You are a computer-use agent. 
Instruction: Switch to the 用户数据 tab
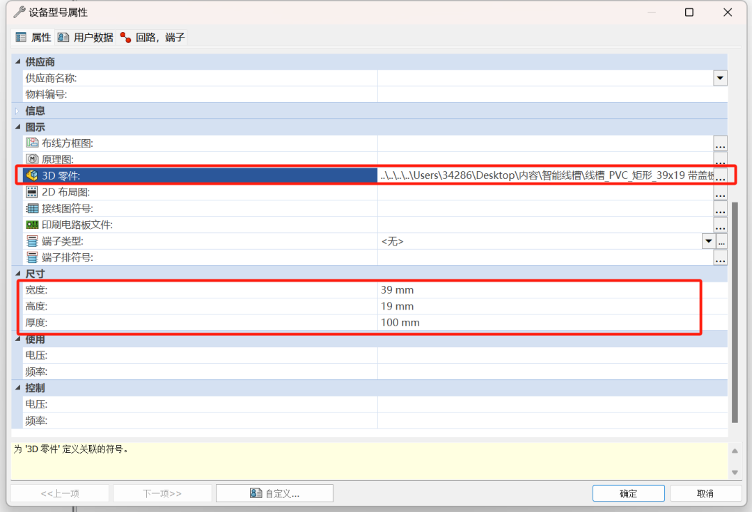pyautogui.click(x=86, y=38)
